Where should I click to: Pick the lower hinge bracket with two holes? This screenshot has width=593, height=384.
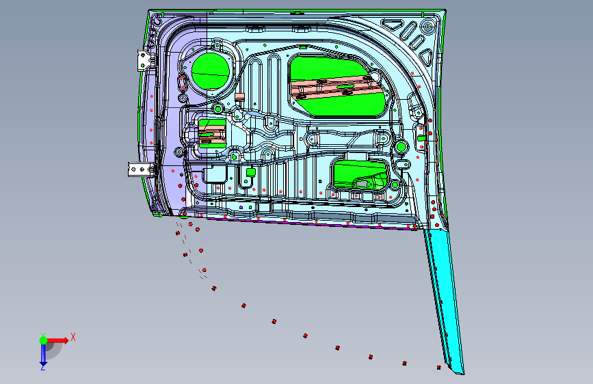coord(141,169)
